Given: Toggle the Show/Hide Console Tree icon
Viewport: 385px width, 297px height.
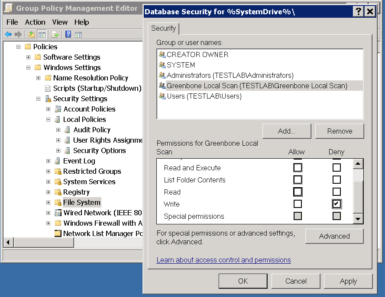Looking at the screenshot, I should click(42, 34).
